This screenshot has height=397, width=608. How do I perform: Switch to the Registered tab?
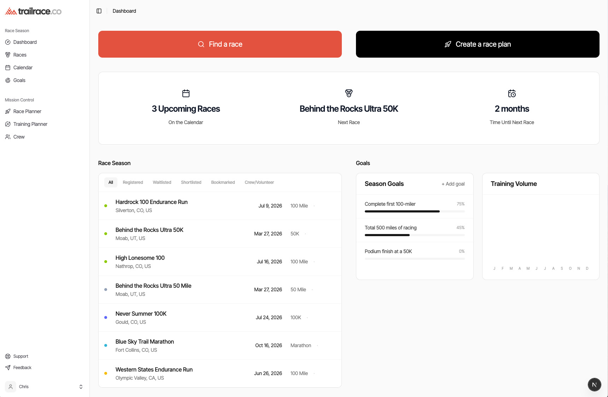(x=133, y=182)
